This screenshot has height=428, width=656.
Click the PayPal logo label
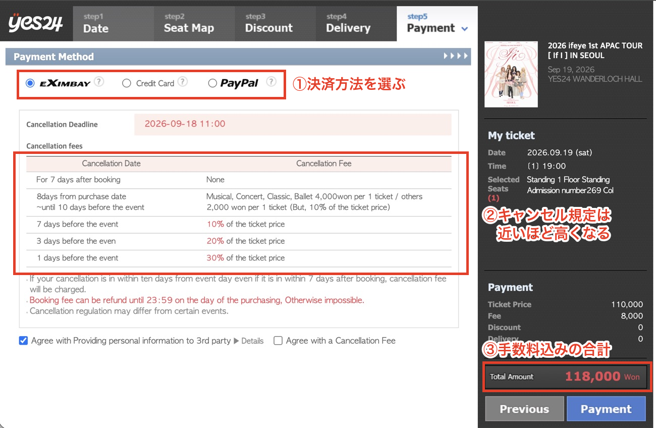point(239,83)
